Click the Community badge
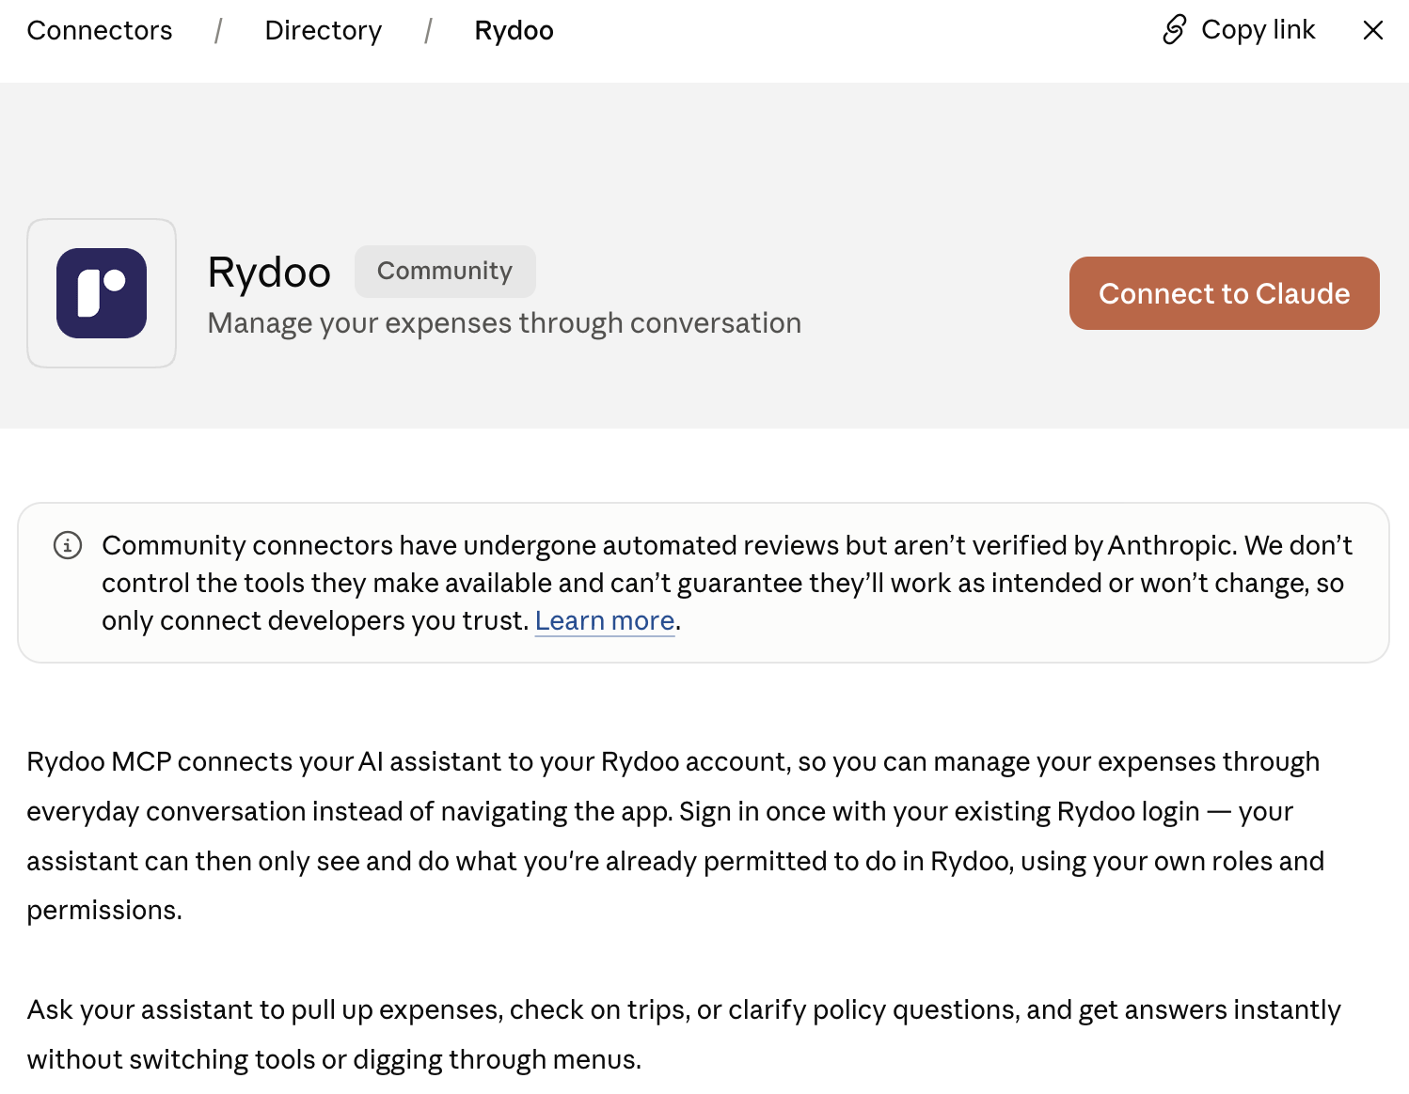 (445, 271)
